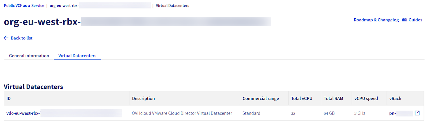This screenshot has width=428, height=124.
Task: Open the vdc-eu-west-rbx datacenter ID link
Action: coord(24,113)
